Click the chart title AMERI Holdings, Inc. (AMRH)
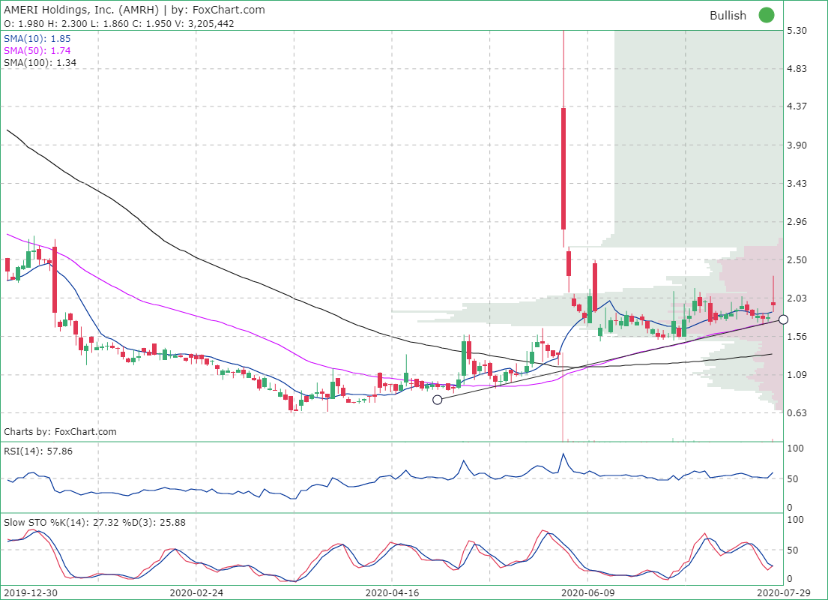Screen dimensions: 828x600 tap(82, 10)
